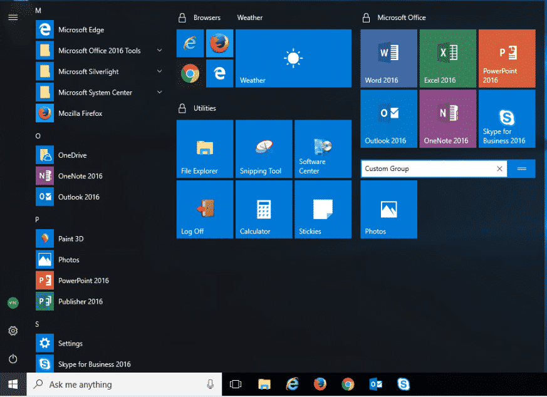Open Microsoft Edge from the app list
The image size is (547, 397).
tap(100, 29)
